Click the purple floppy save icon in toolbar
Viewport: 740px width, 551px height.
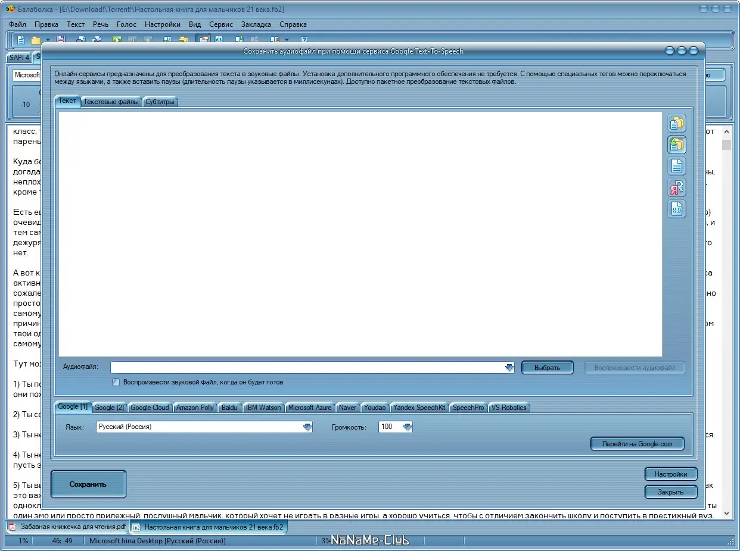point(61,39)
